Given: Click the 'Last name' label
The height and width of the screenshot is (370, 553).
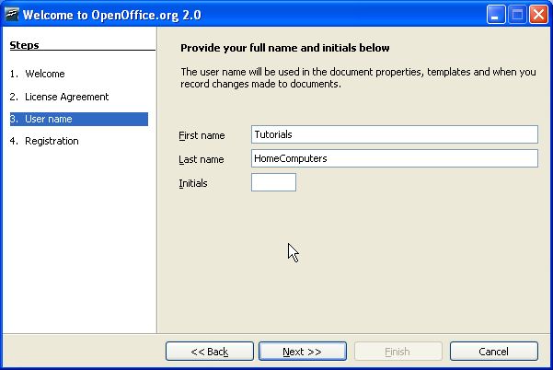Looking at the screenshot, I should (201, 159).
